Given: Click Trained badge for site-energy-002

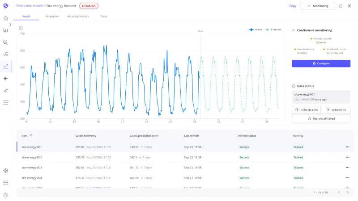Looking at the screenshot, I should 298,157.
